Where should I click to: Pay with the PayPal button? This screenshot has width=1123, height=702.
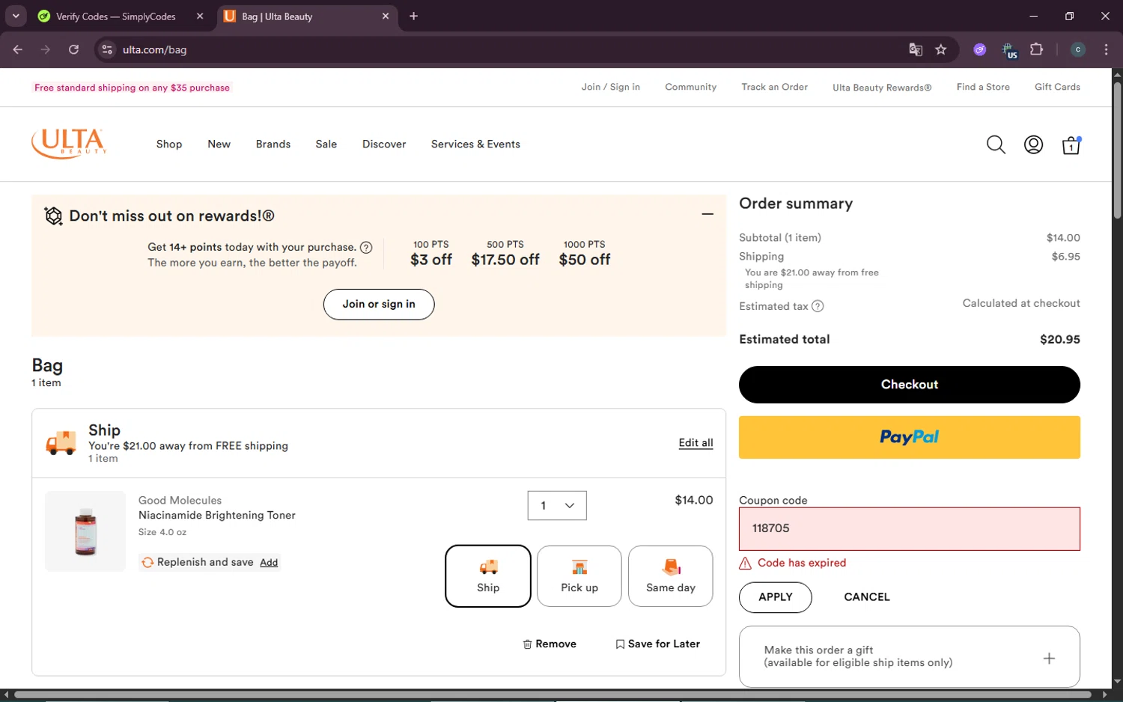910,437
